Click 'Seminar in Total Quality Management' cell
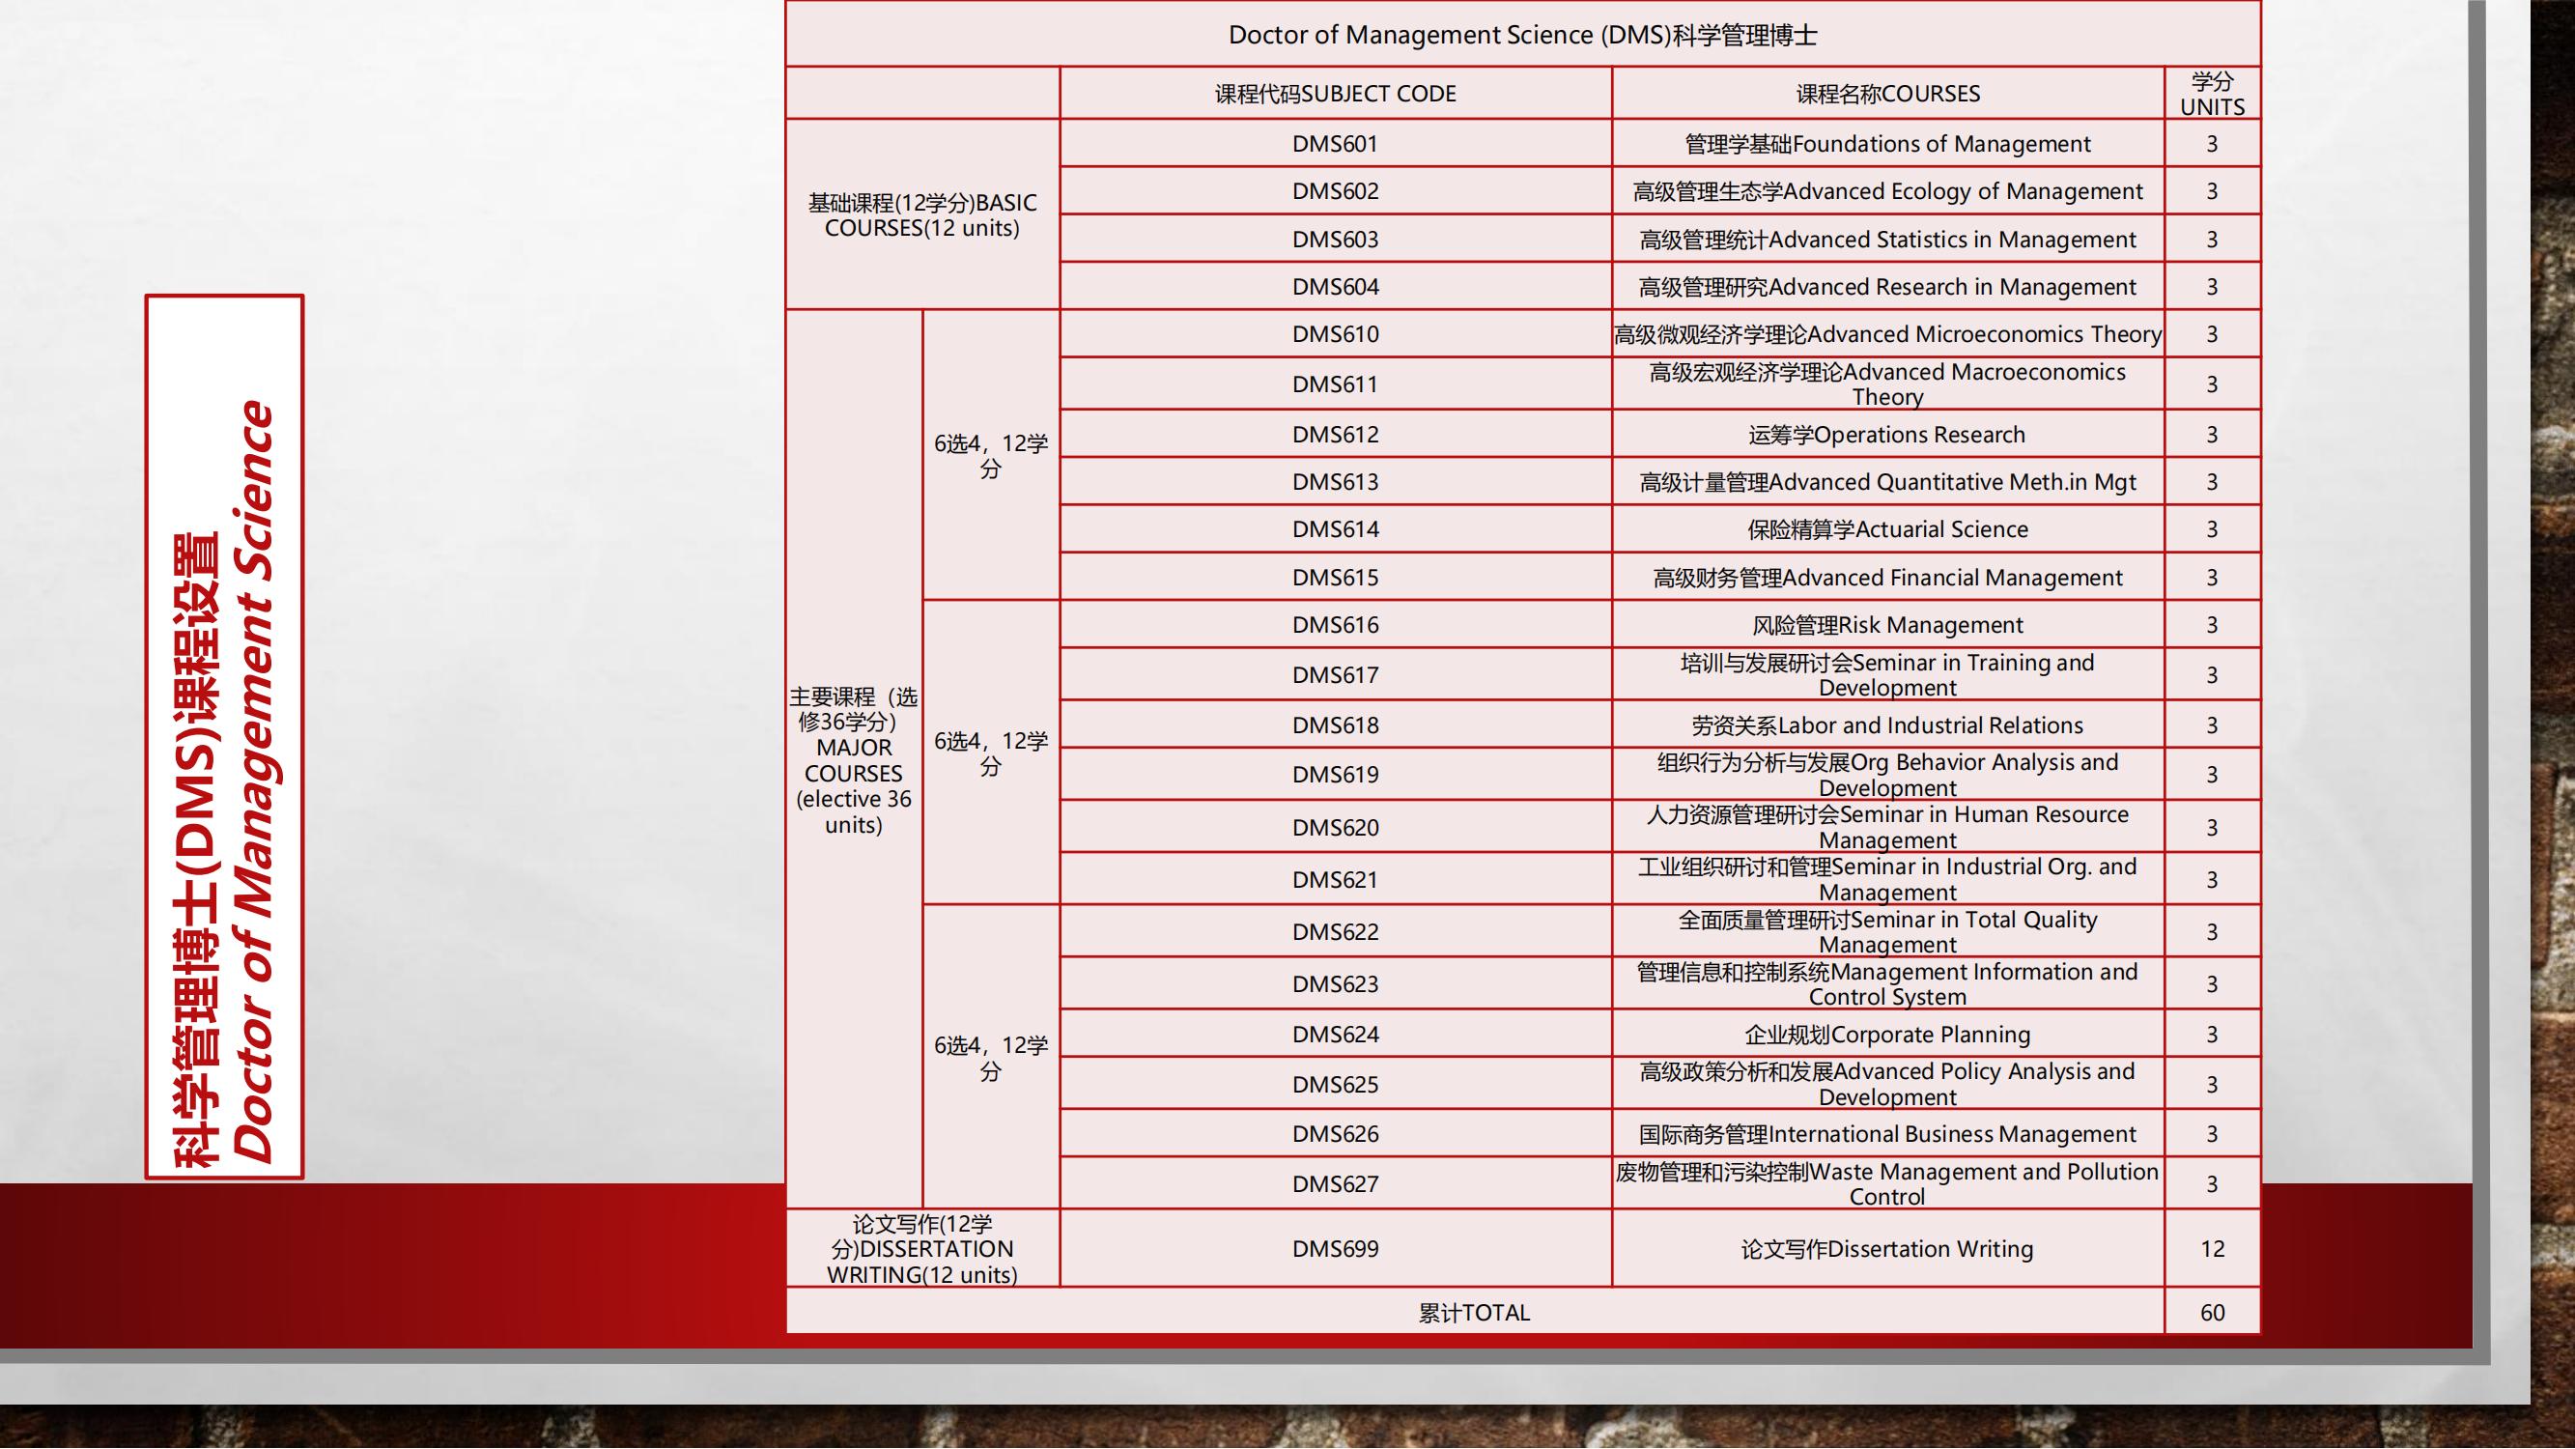The image size is (2575, 1449). (1887, 931)
